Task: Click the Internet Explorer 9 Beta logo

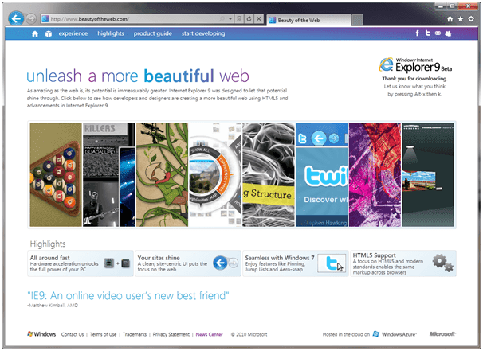Action: [x=415, y=65]
